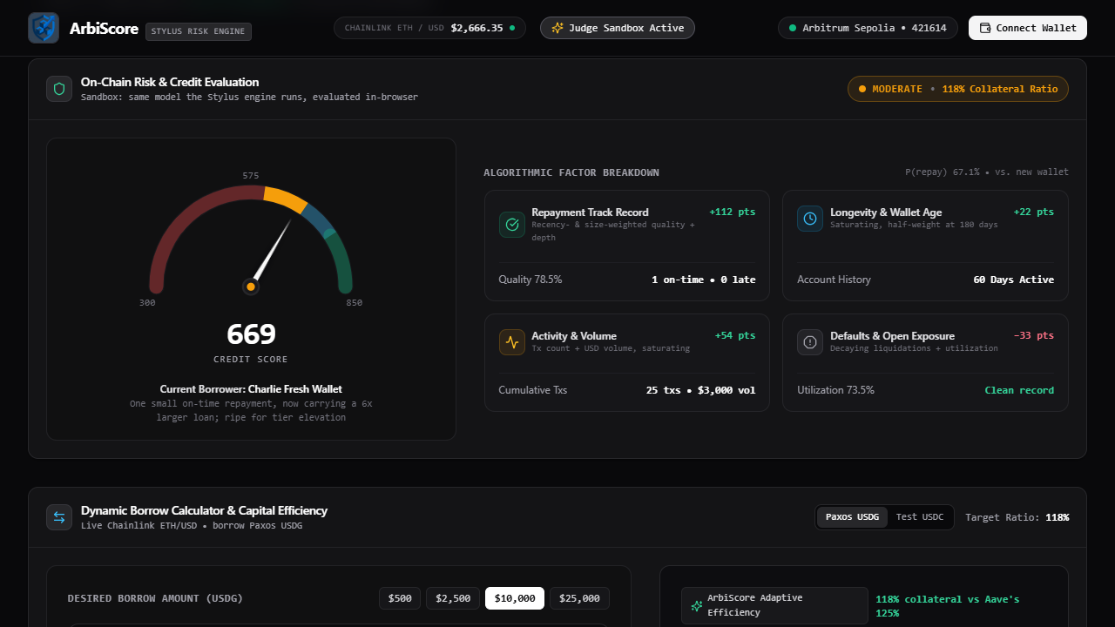Click the Defaults & Open Exposure alert icon
The height and width of the screenshot is (627, 1115).
point(810,342)
